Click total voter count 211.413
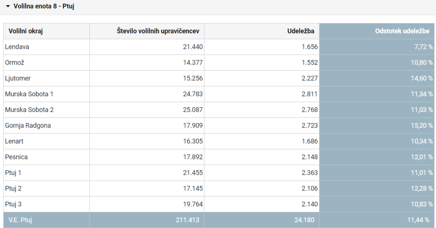The image size is (436, 228). (187, 220)
